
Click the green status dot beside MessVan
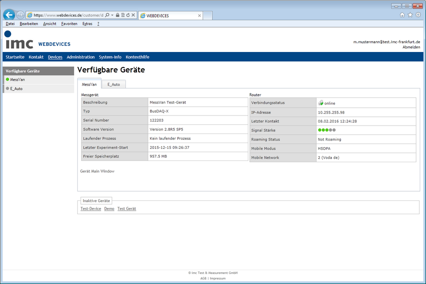point(9,79)
